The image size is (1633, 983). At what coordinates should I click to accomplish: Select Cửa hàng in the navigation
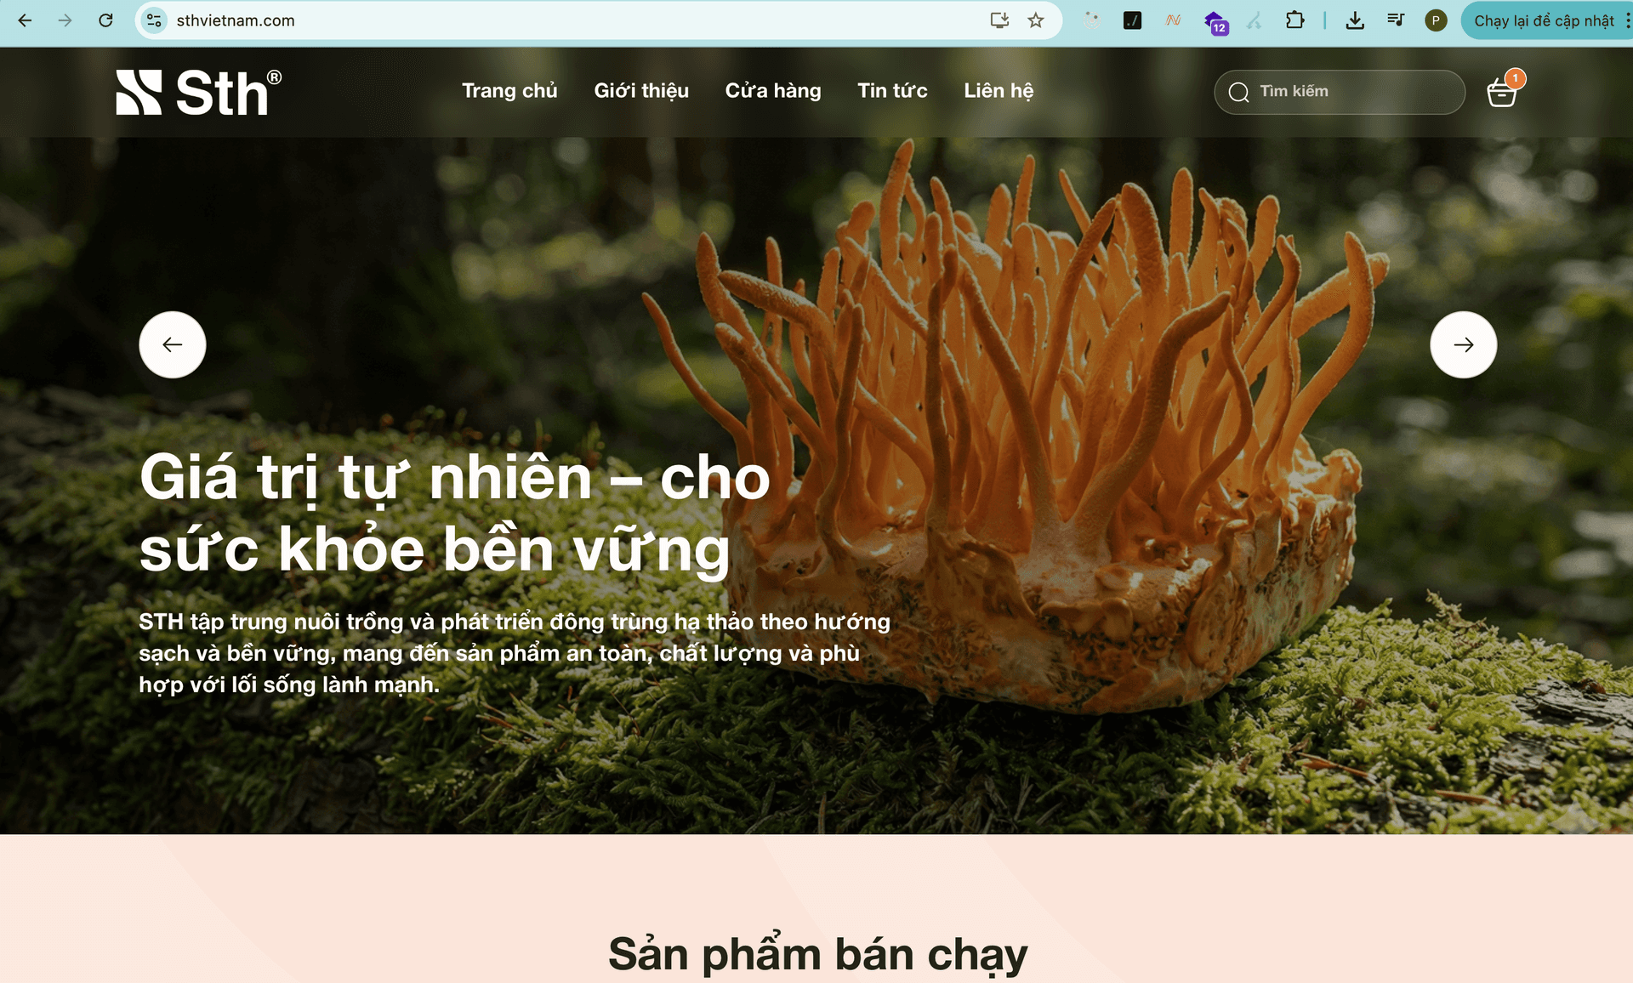pyautogui.click(x=772, y=91)
